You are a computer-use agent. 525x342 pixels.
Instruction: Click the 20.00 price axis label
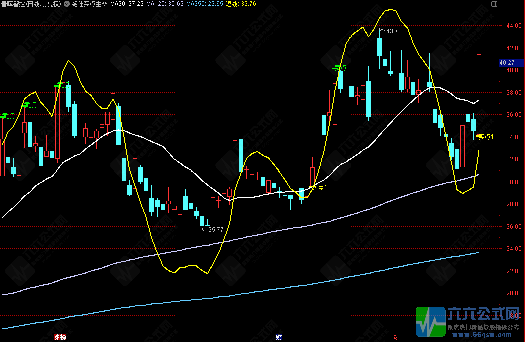coord(514,293)
